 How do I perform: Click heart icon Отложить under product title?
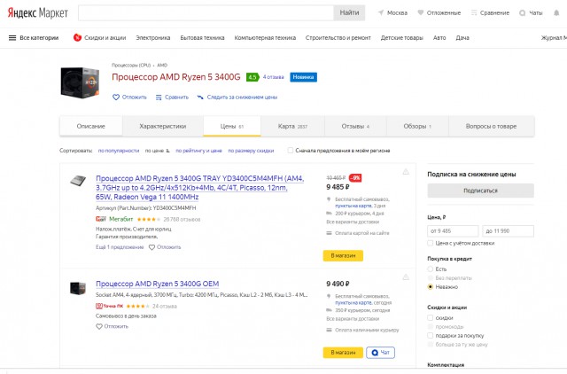(x=116, y=97)
